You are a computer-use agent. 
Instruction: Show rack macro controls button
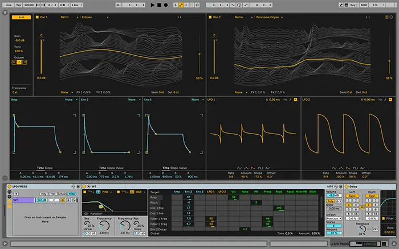pyautogui.click(x=10, y=192)
